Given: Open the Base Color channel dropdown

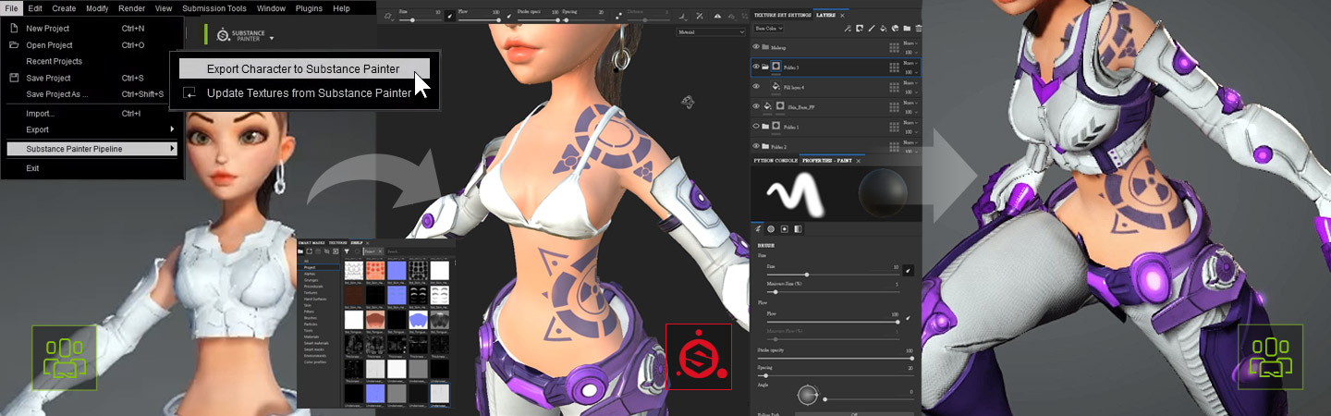Looking at the screenshot, I should [769, 29].
